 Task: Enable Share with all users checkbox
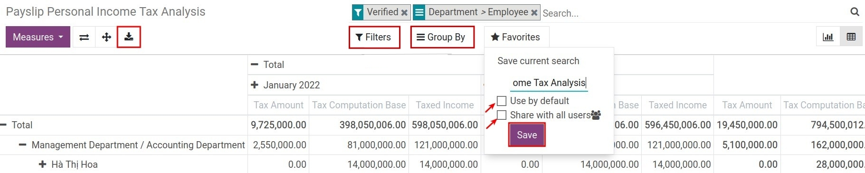coord(502,115)
